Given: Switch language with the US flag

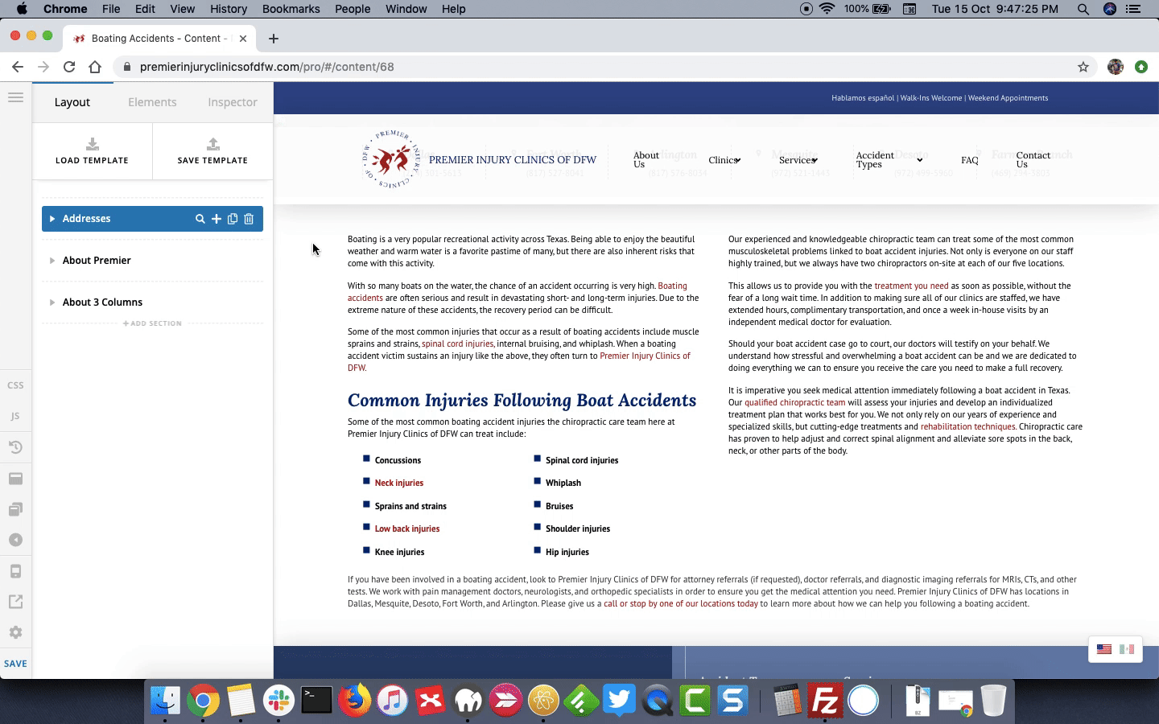Looking at the screenshot, I should 1104,649.
